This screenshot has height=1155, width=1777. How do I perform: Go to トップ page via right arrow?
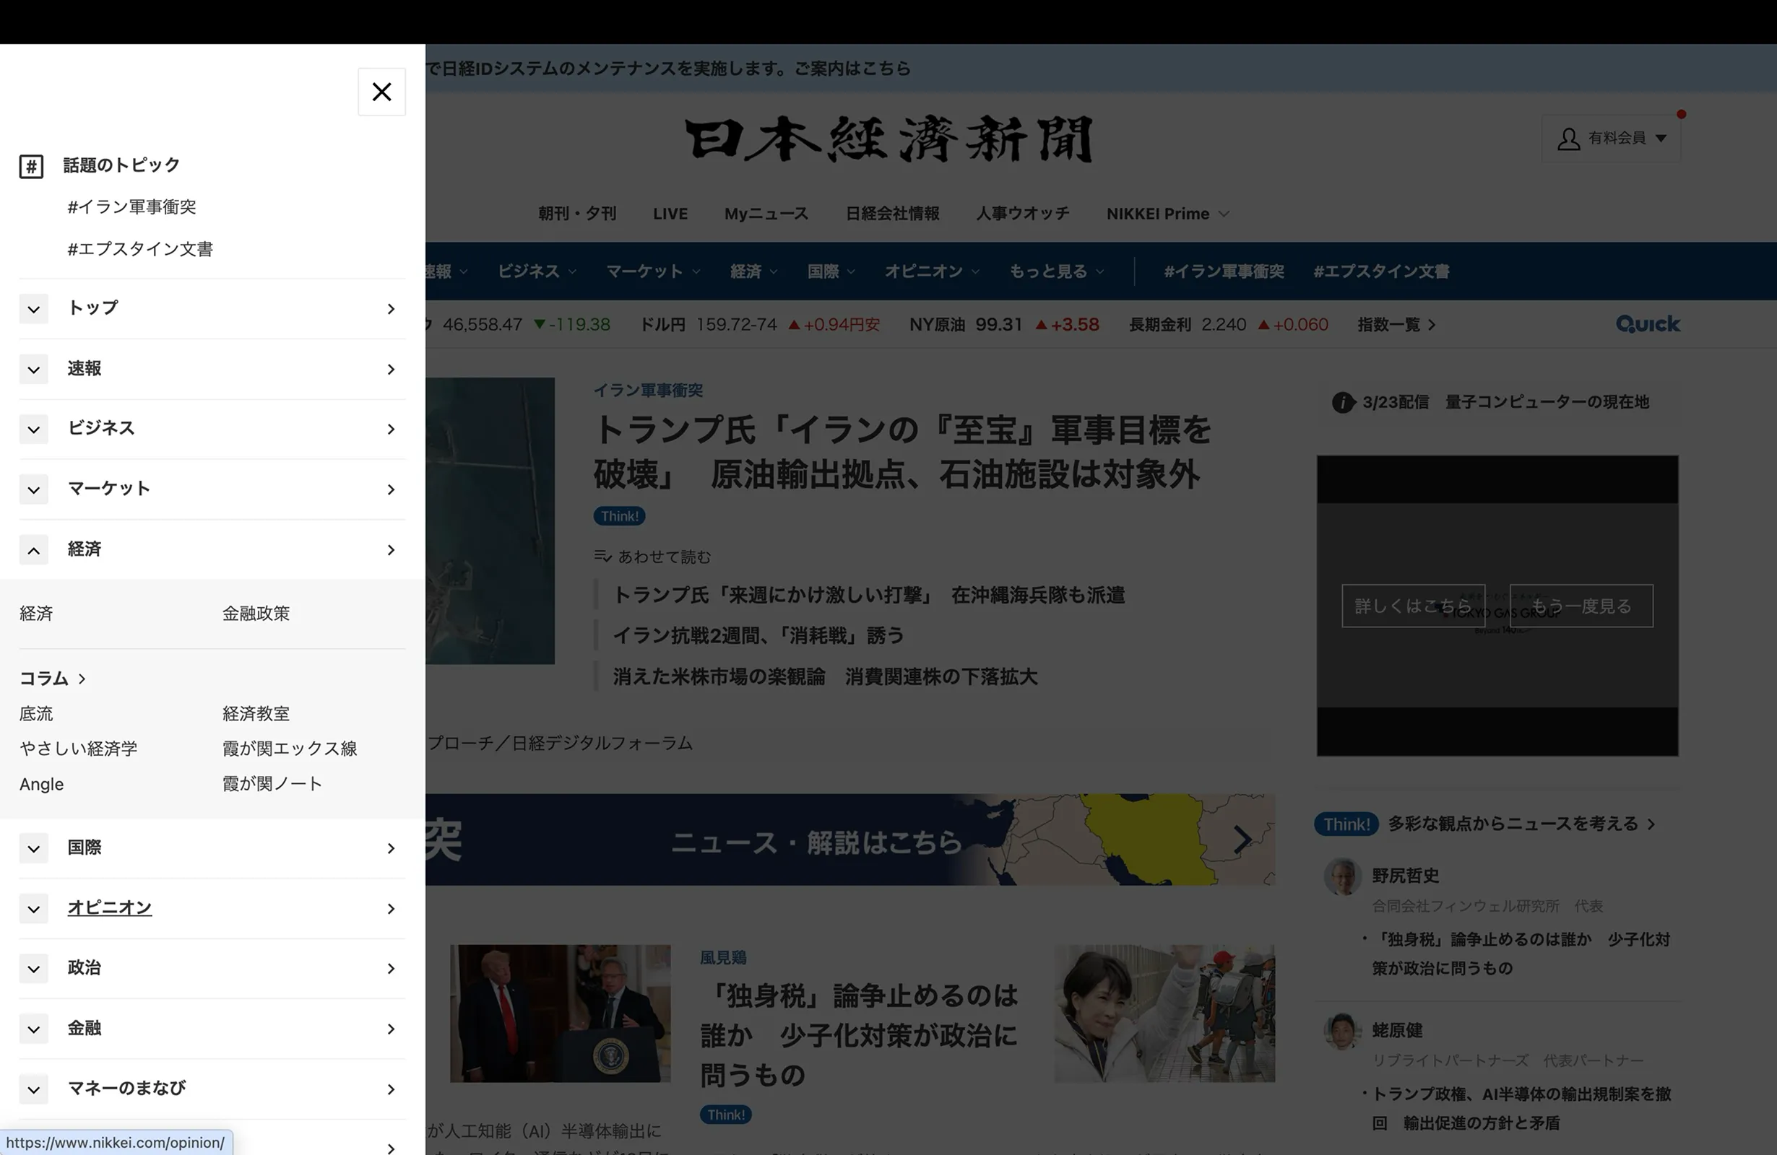(391, 309)
